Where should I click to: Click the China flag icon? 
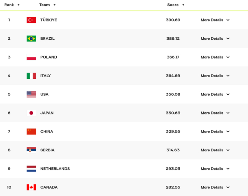click(31, 131)
